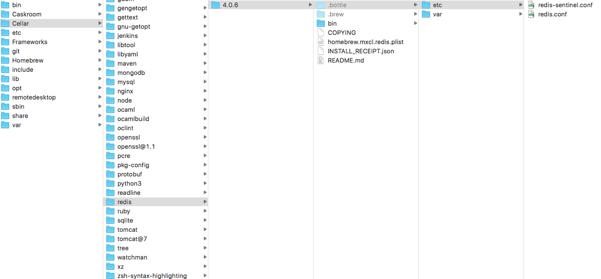Screen dimensions: 601x279
Task: Click the Frameworks folder icon
Action: (x=5, y=42)
